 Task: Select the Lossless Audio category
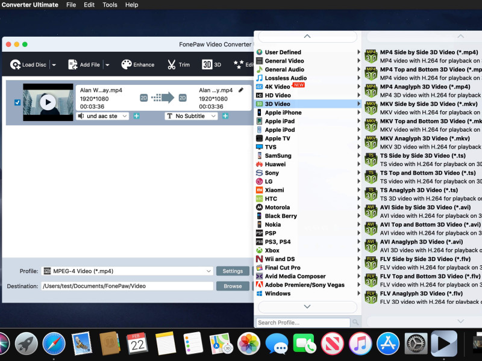308,78
